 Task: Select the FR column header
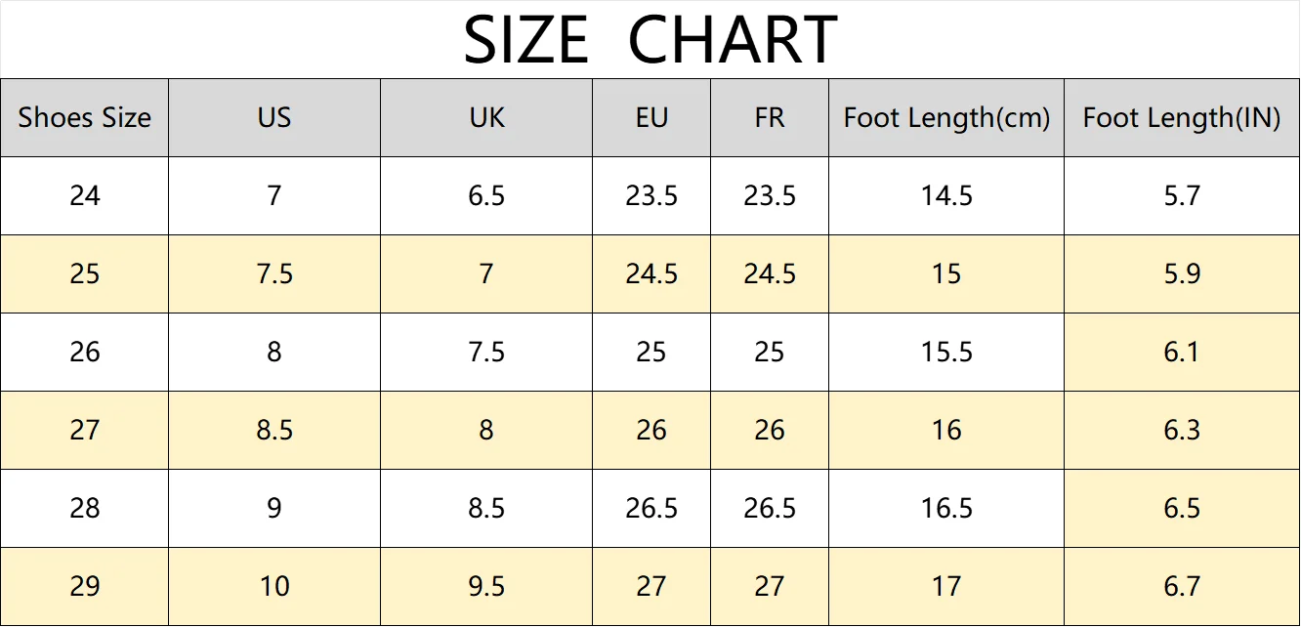tap(770, 118)
